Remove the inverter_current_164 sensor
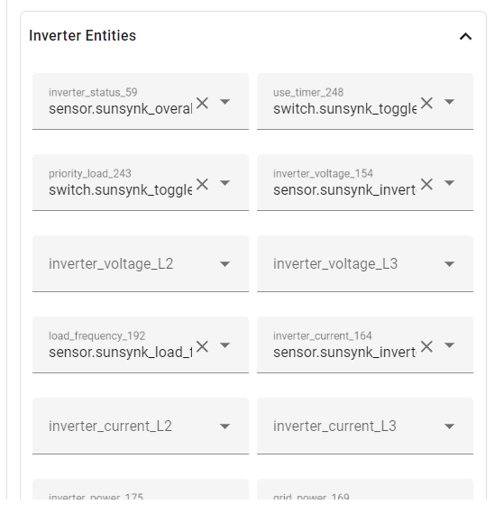Viewport: 495px width, 523px height. click(x=426, y=346)
